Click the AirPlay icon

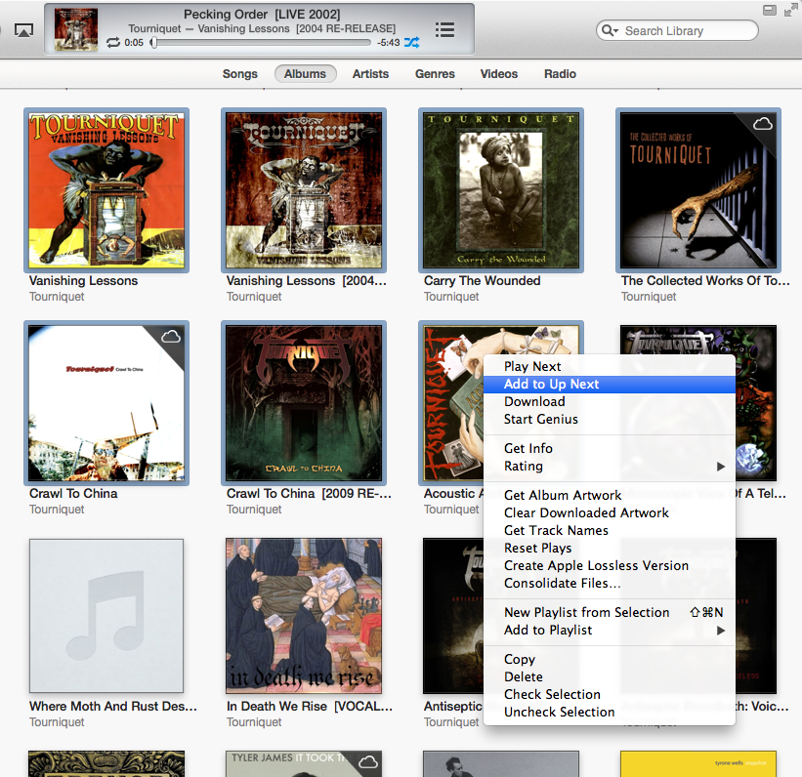pyautogui.click(x=23, y=30)
